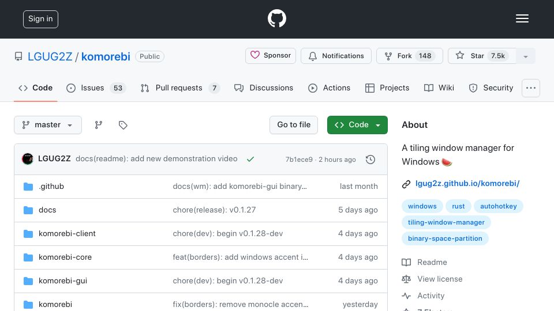
Task: Open the .github folder name
Action: pyautogui.click(x=51, y=186)
